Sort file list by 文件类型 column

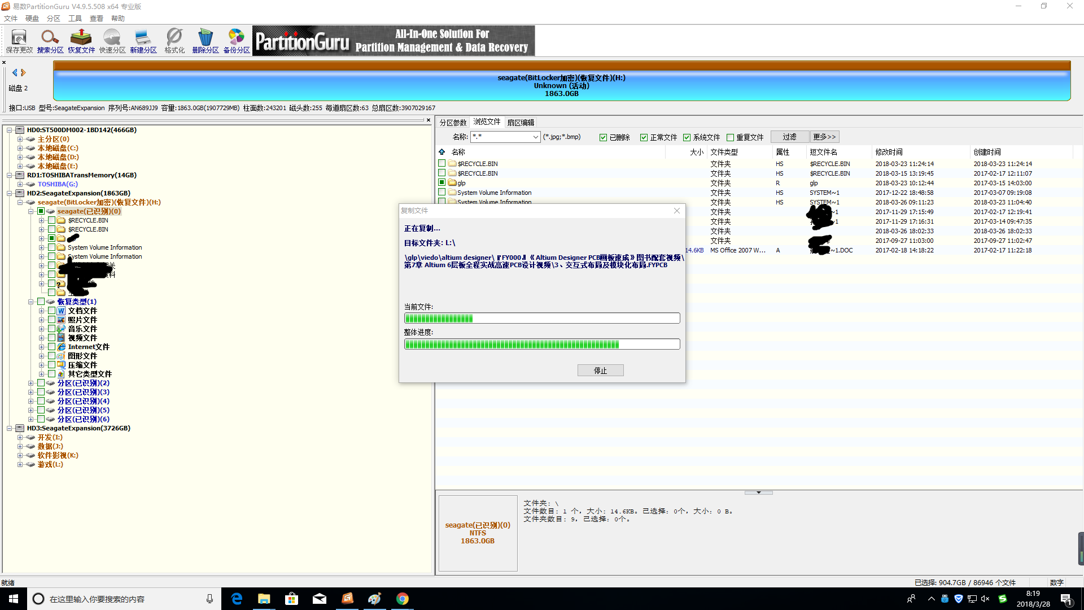tap(740, 152)
